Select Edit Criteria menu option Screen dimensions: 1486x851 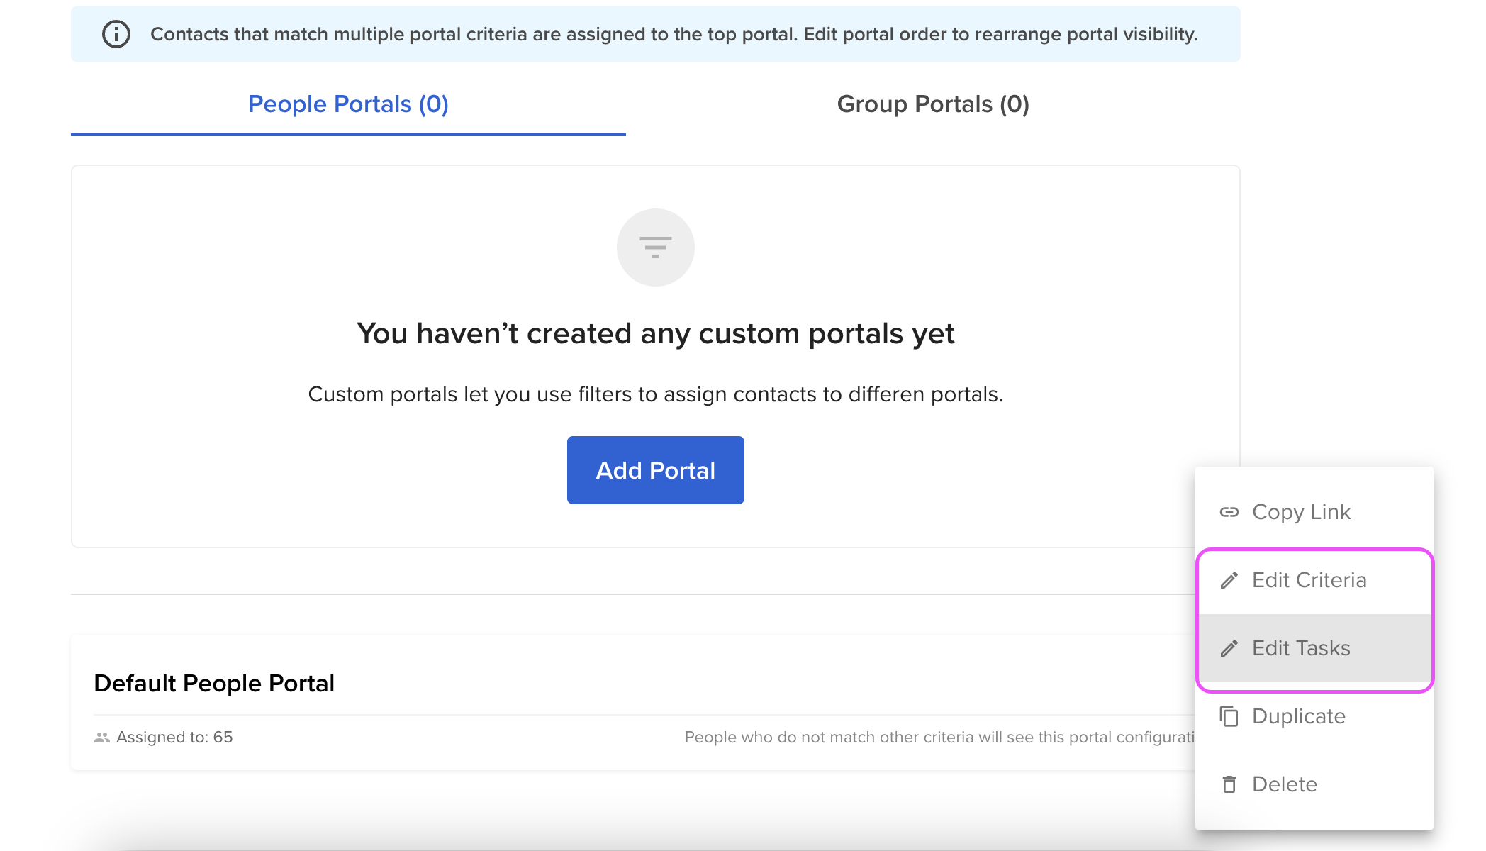[x=1314, y=580]
